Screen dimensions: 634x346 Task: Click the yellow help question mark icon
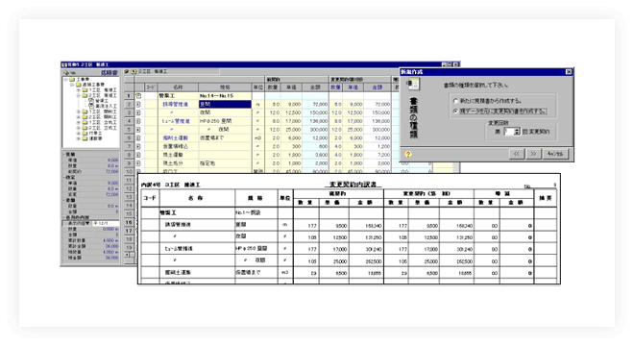[408, 154]
